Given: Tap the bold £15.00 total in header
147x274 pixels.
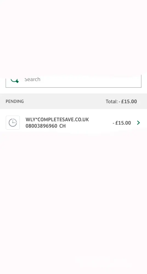Looking at the screenshot, I should pyautogui.click(x=129, y=102).
